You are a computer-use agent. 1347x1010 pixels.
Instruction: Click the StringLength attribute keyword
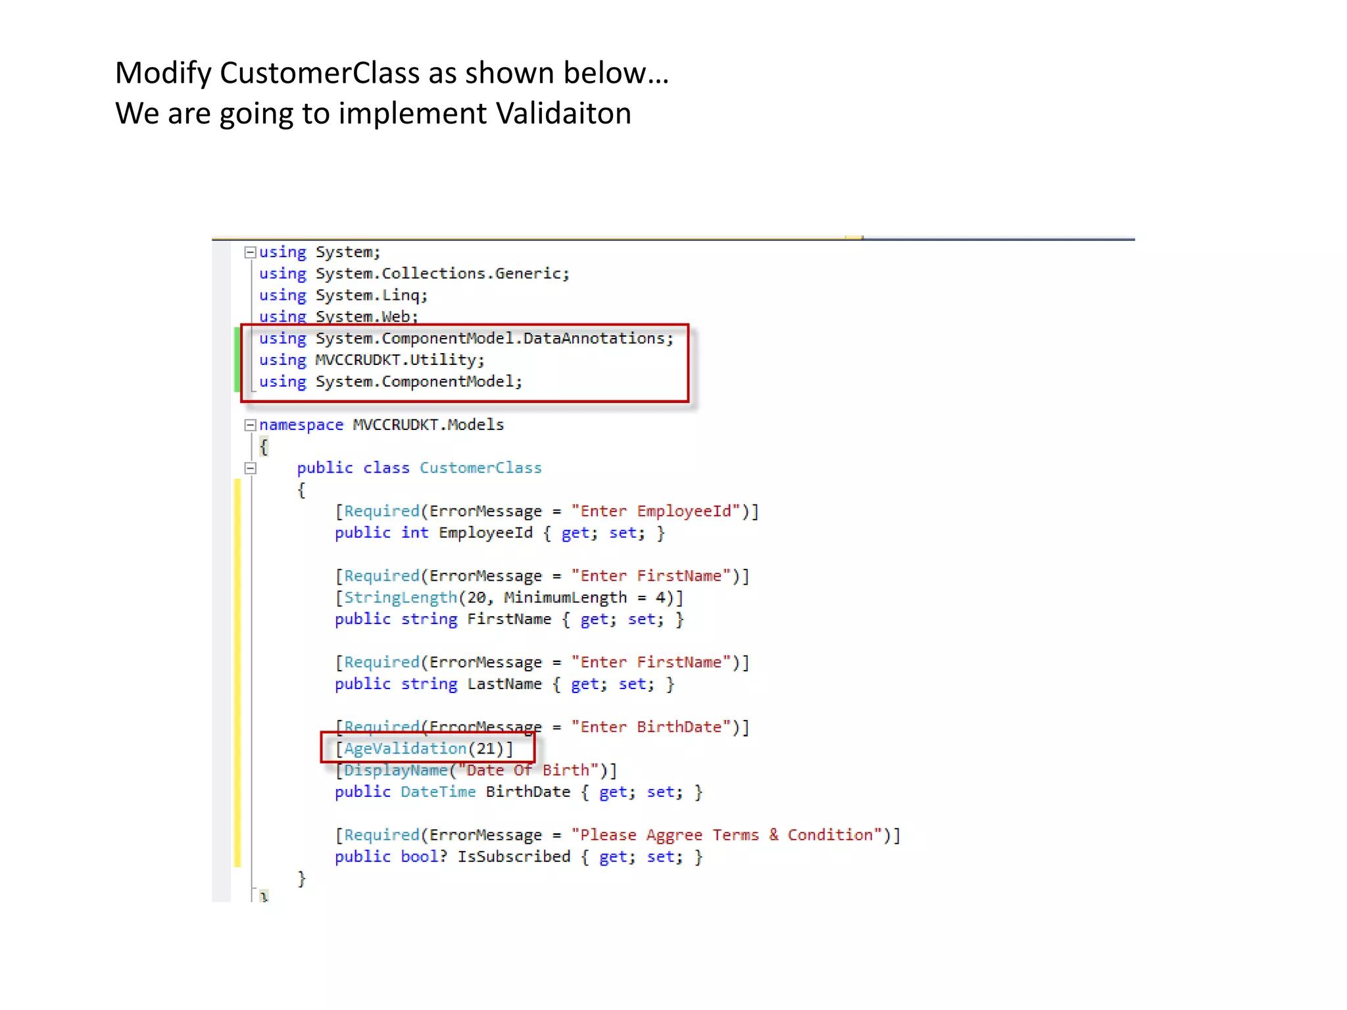(401, 598)
